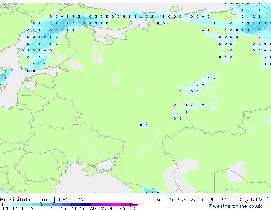Click the '0.1' legend scale value

click(x=5, y=208)
